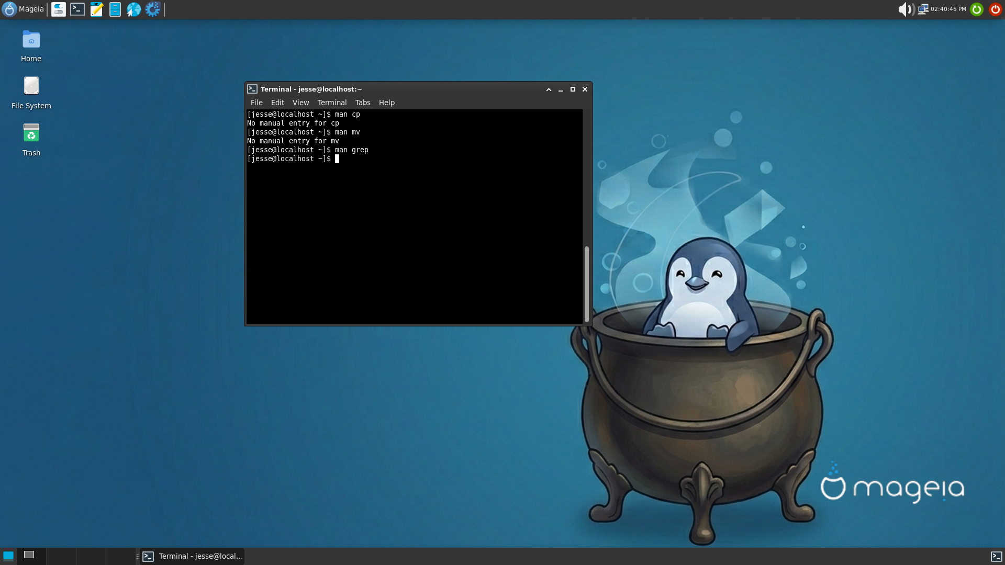Maximize the Terminal window
This screenshot has height=565, width=1005.
pos(573,89)
